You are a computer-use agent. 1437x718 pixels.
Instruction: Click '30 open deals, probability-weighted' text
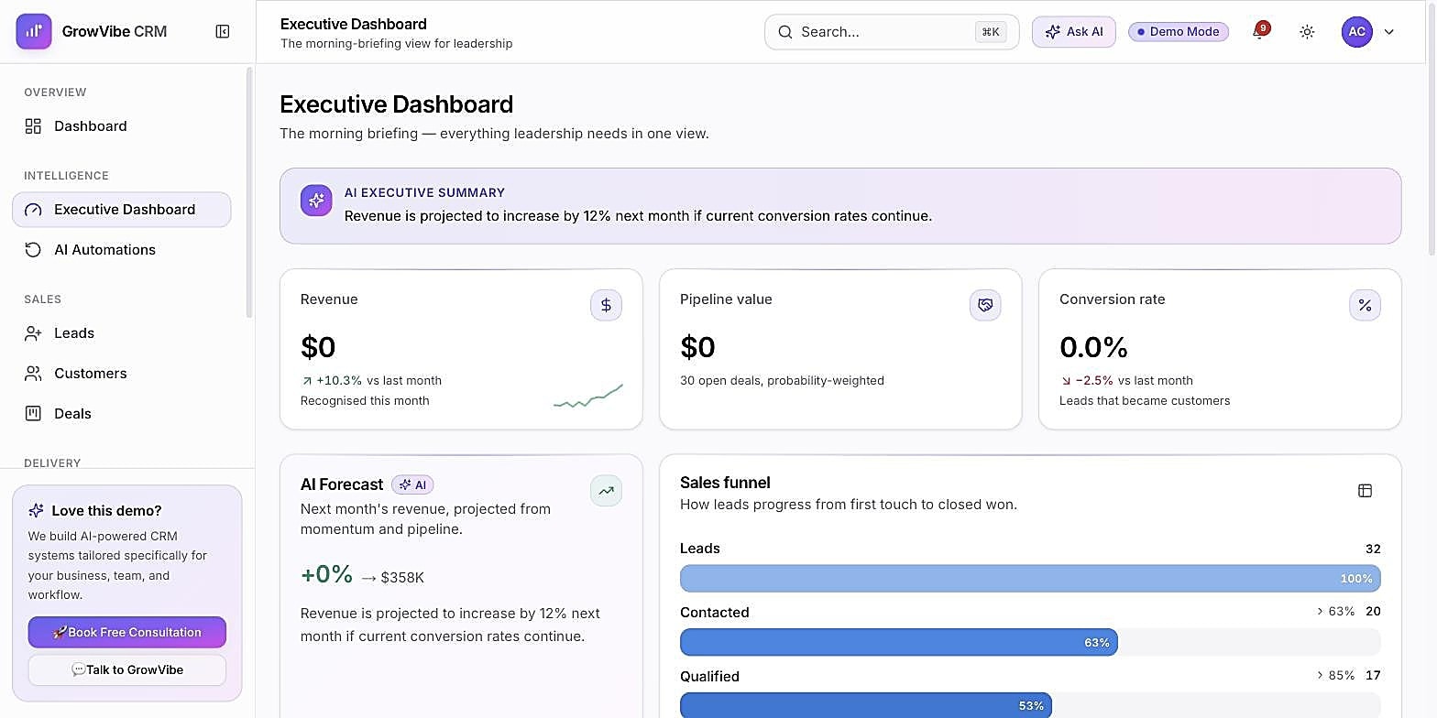[782, 380]
